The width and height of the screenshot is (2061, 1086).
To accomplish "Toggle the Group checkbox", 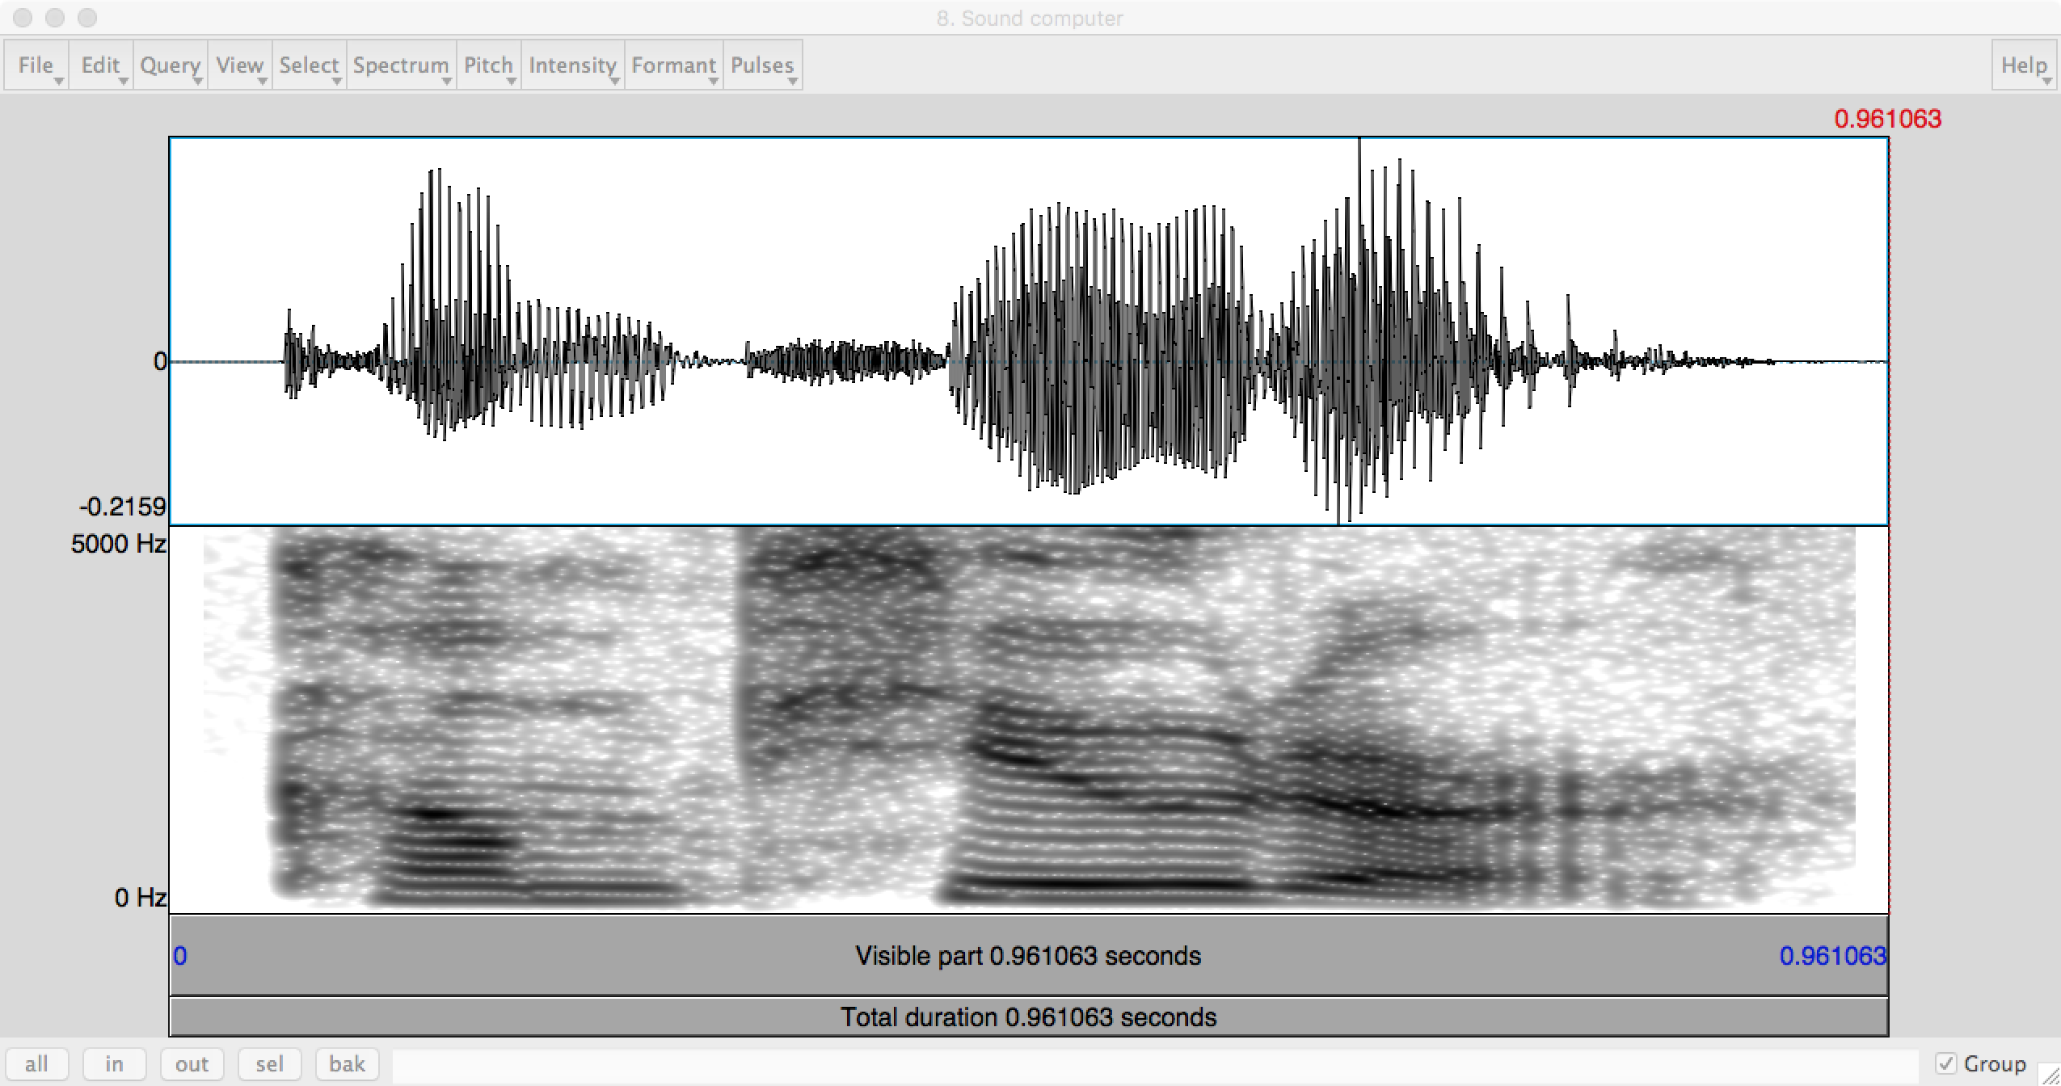I will (x=1946, y=1064).
